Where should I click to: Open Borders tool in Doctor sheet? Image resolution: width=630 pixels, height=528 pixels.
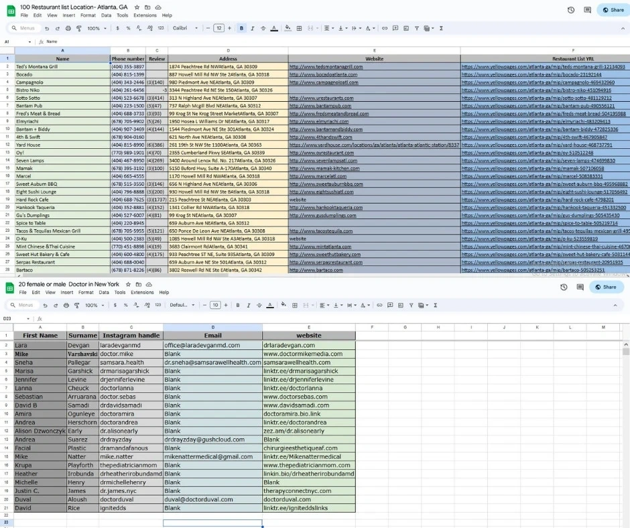(x=294, y=306)
